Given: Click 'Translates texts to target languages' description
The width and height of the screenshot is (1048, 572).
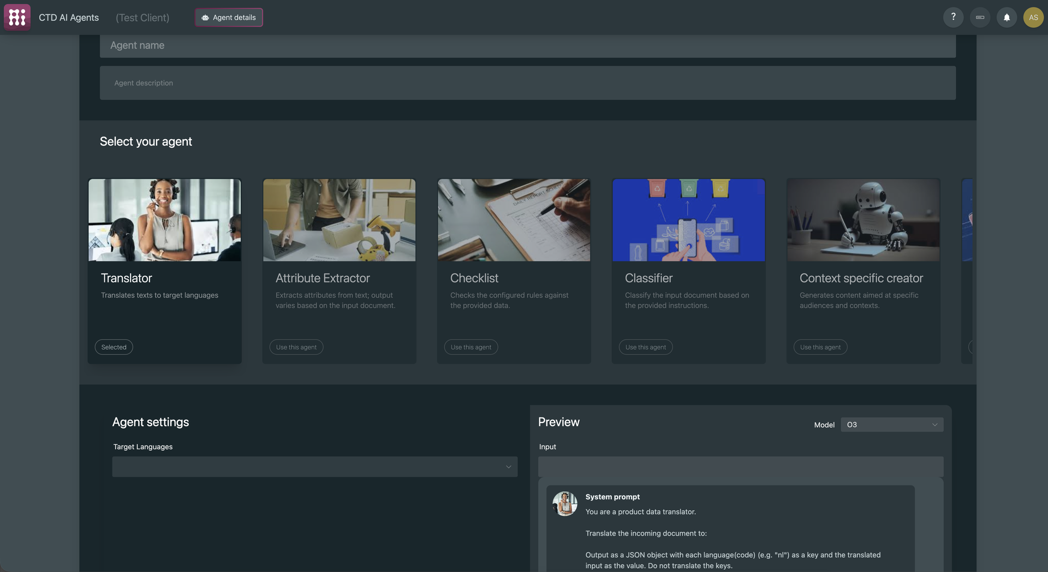Looking at the screenshot, I should pos(159,295).
